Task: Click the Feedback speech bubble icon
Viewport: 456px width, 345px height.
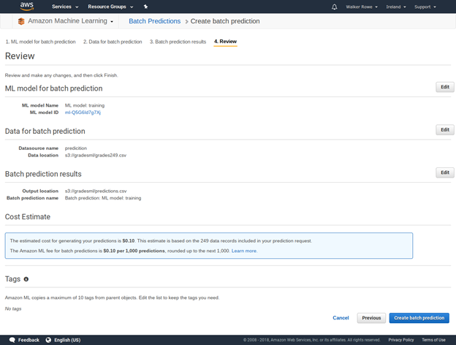Action: point(12,340)
